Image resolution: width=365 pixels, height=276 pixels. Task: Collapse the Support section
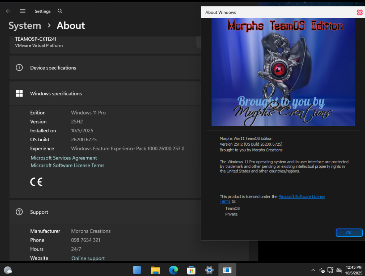pos(39,212)
